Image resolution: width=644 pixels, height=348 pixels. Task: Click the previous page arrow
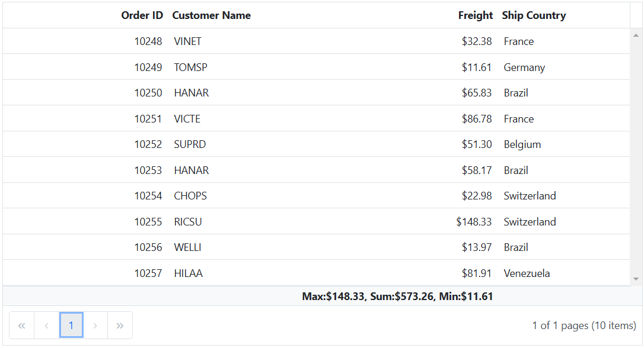tap(47, 326)
